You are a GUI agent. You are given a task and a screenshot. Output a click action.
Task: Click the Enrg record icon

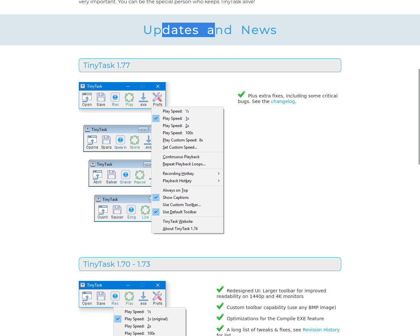131,212
